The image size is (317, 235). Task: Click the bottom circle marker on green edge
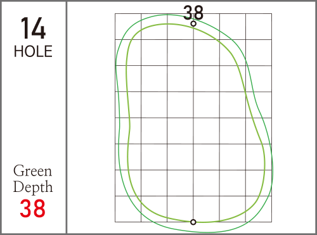193,222
